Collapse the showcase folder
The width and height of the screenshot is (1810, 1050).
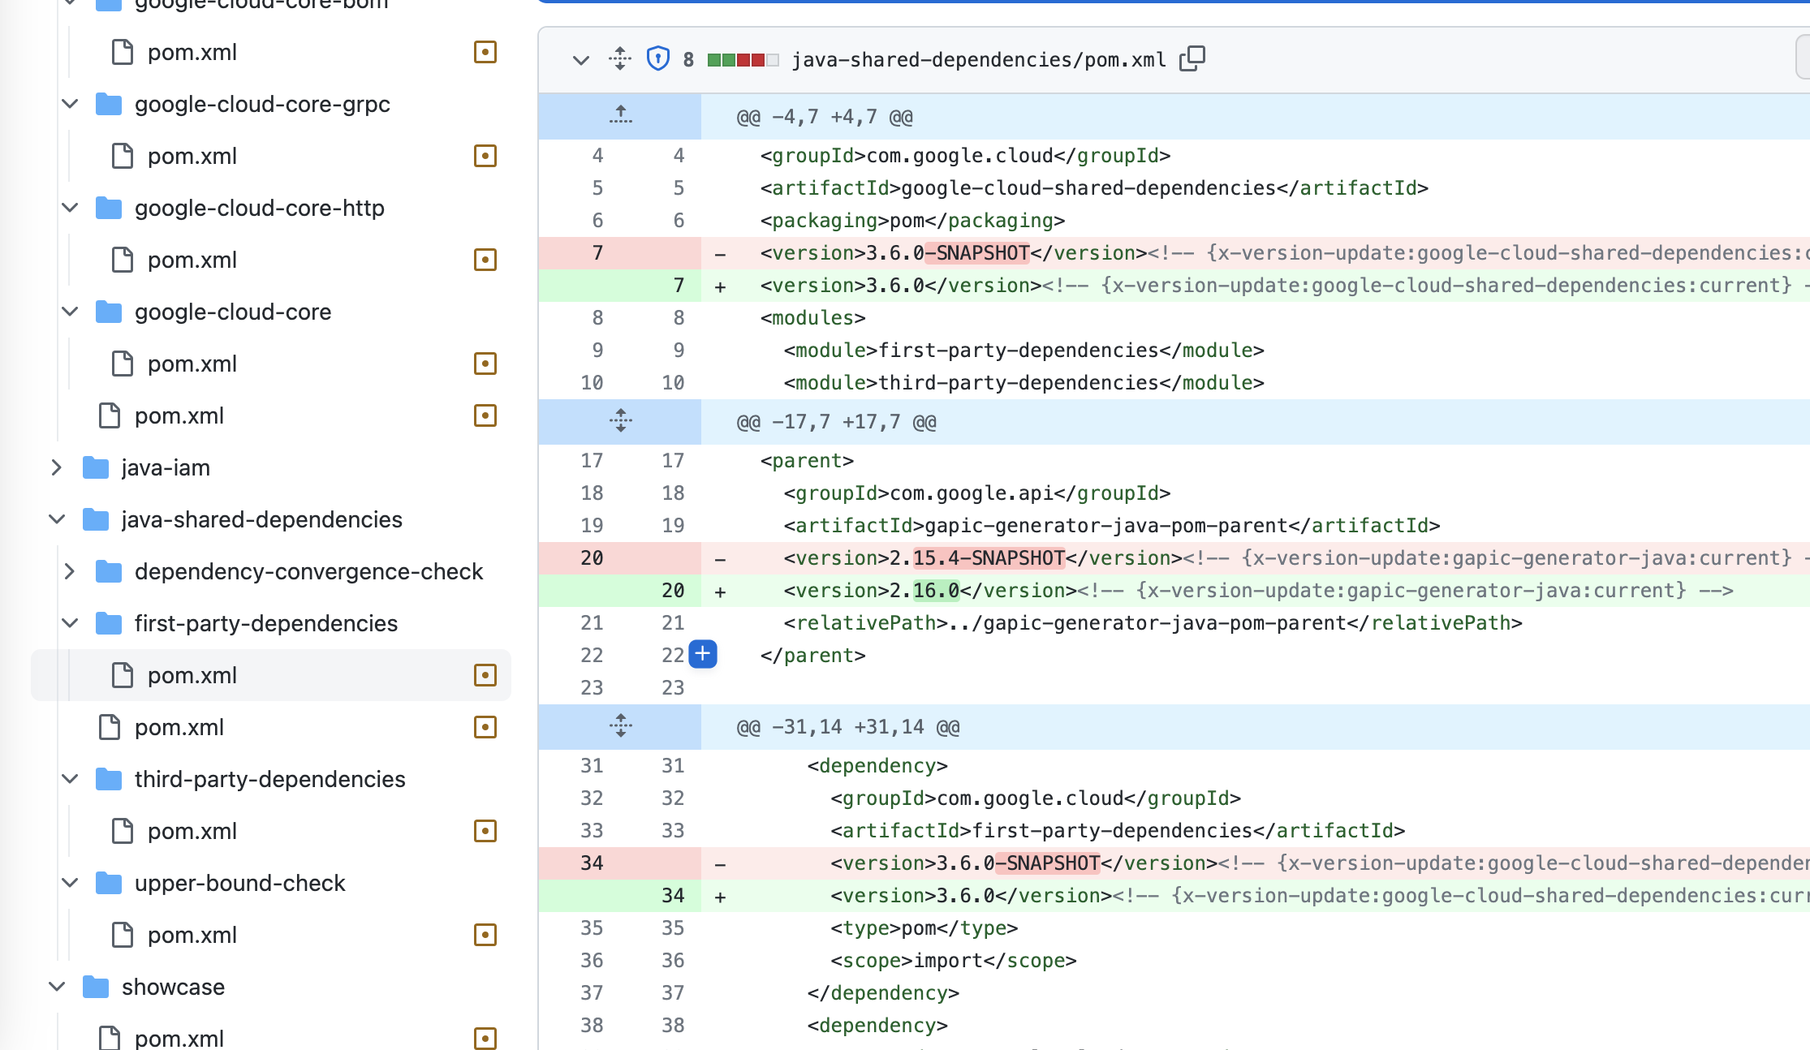click(x=56, y=987)
